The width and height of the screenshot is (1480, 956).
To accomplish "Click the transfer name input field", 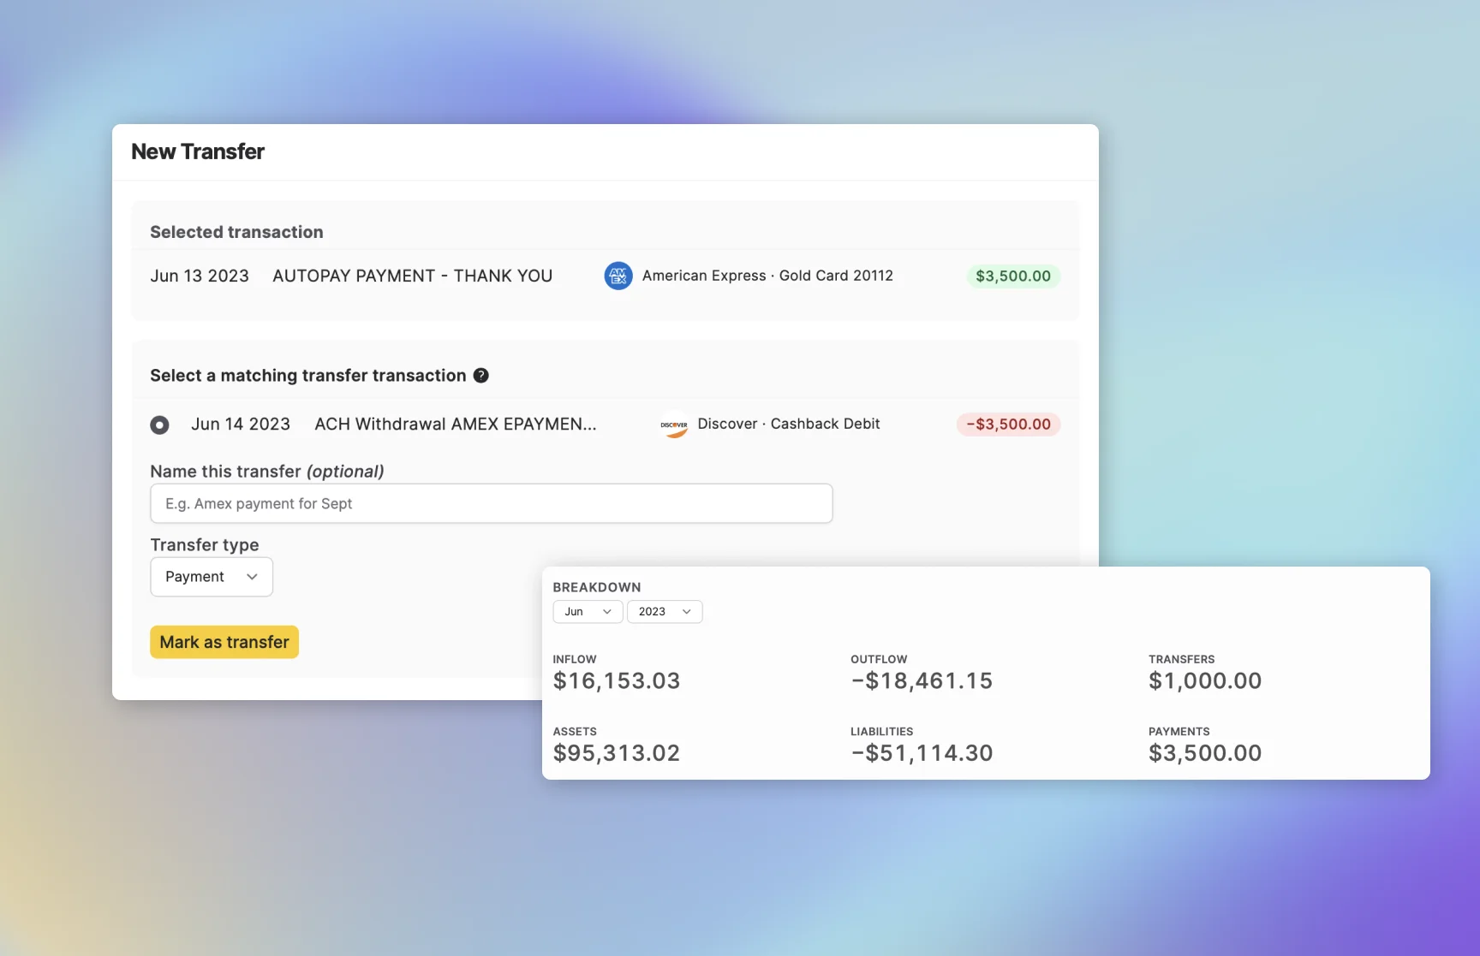I will click(x=491, y=503).
